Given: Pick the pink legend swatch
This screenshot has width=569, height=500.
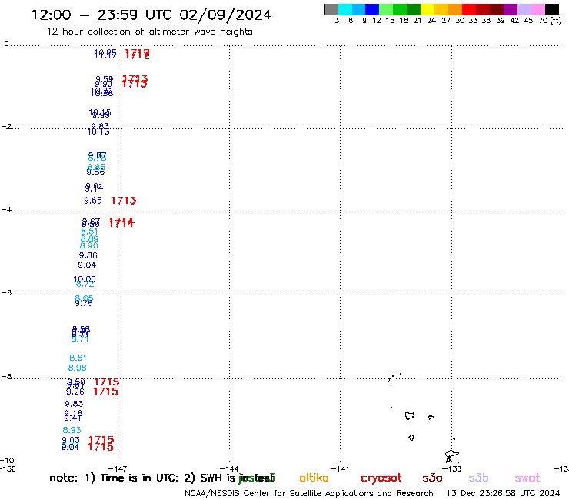Looking at the screenshot, I should click(538, 9).
